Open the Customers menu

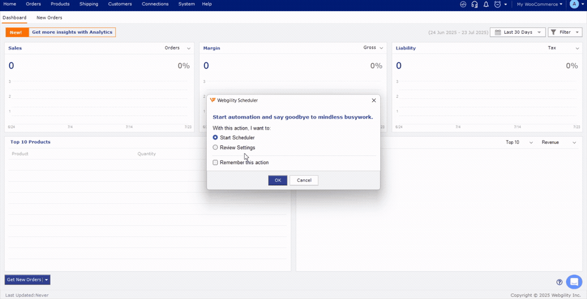point(120,4)
